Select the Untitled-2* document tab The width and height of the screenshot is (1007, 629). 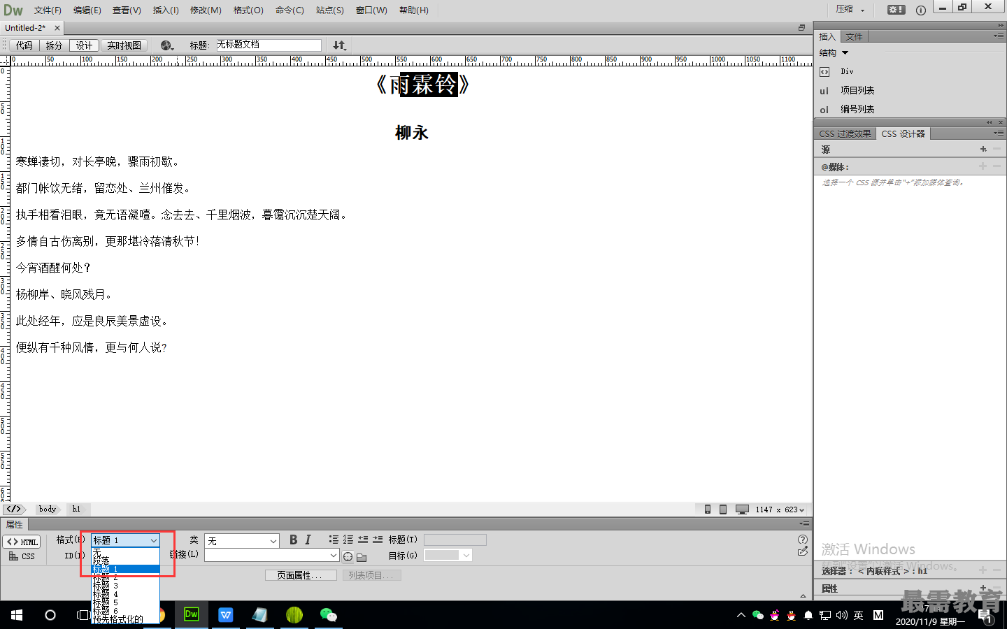[x=25, y=28]
